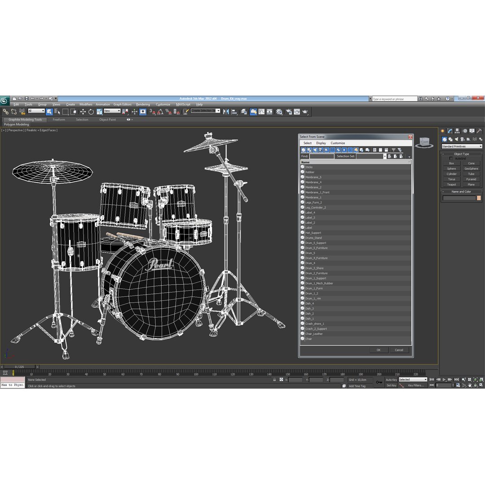Viewport: 485px width, 485px height.
Task: Click the ViewCube in the viewport
Action: (x=424, y=142)
